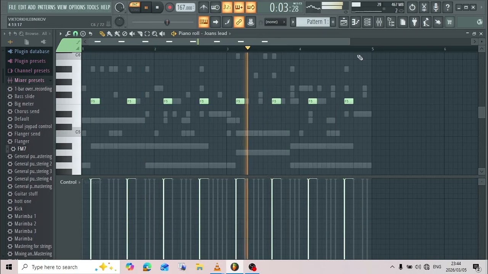Pause playback with the pause button

[x=146, y=7]
